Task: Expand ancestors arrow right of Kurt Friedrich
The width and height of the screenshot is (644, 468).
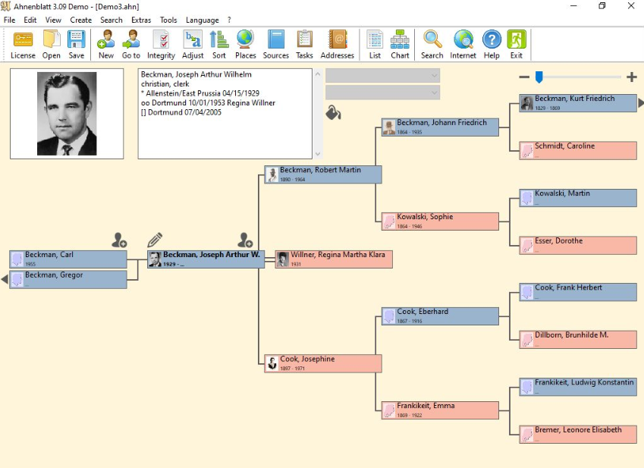Action: 641,103
